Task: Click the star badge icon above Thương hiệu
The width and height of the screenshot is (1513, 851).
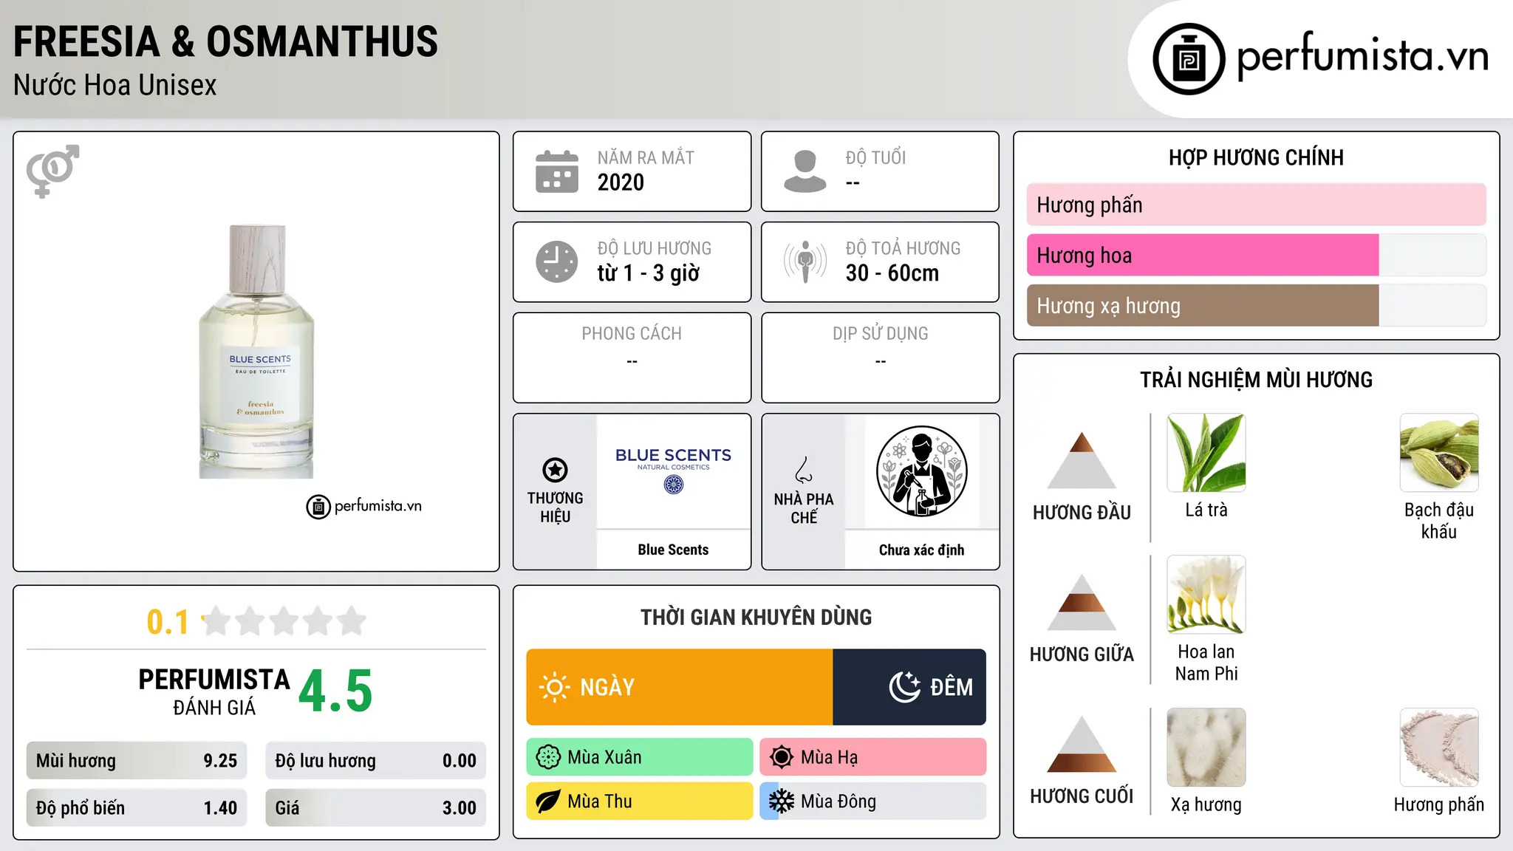Action: coord(555,470)
